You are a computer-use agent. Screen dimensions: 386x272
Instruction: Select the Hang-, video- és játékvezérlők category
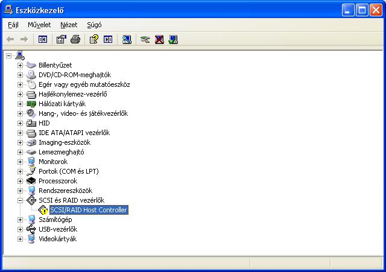click(x=83, y=113)
